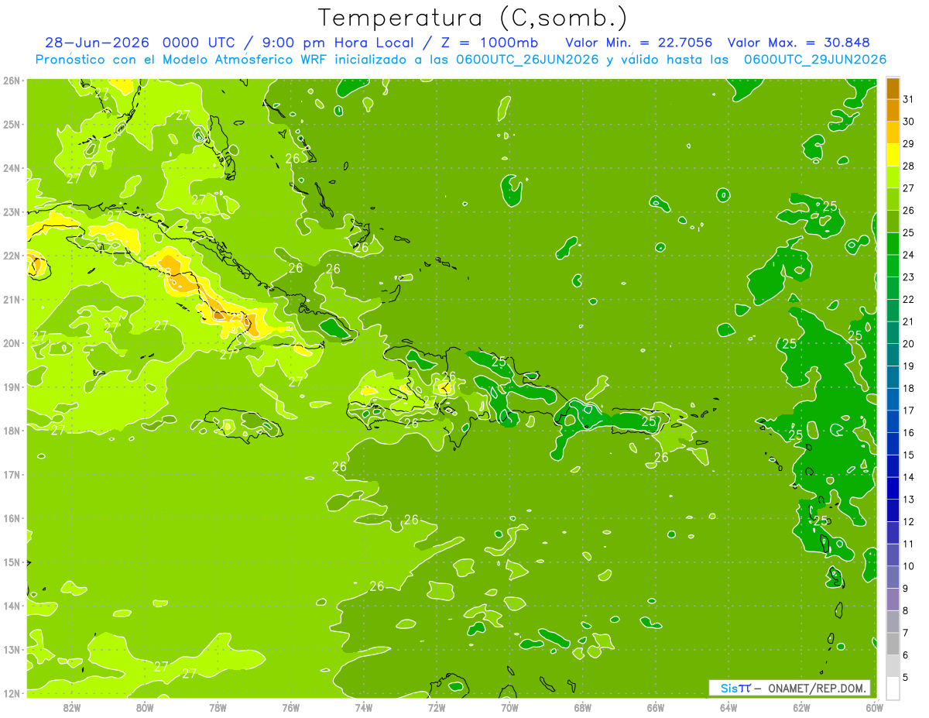
Task: Click the longitude label "80W"
Action: (144, 707)
